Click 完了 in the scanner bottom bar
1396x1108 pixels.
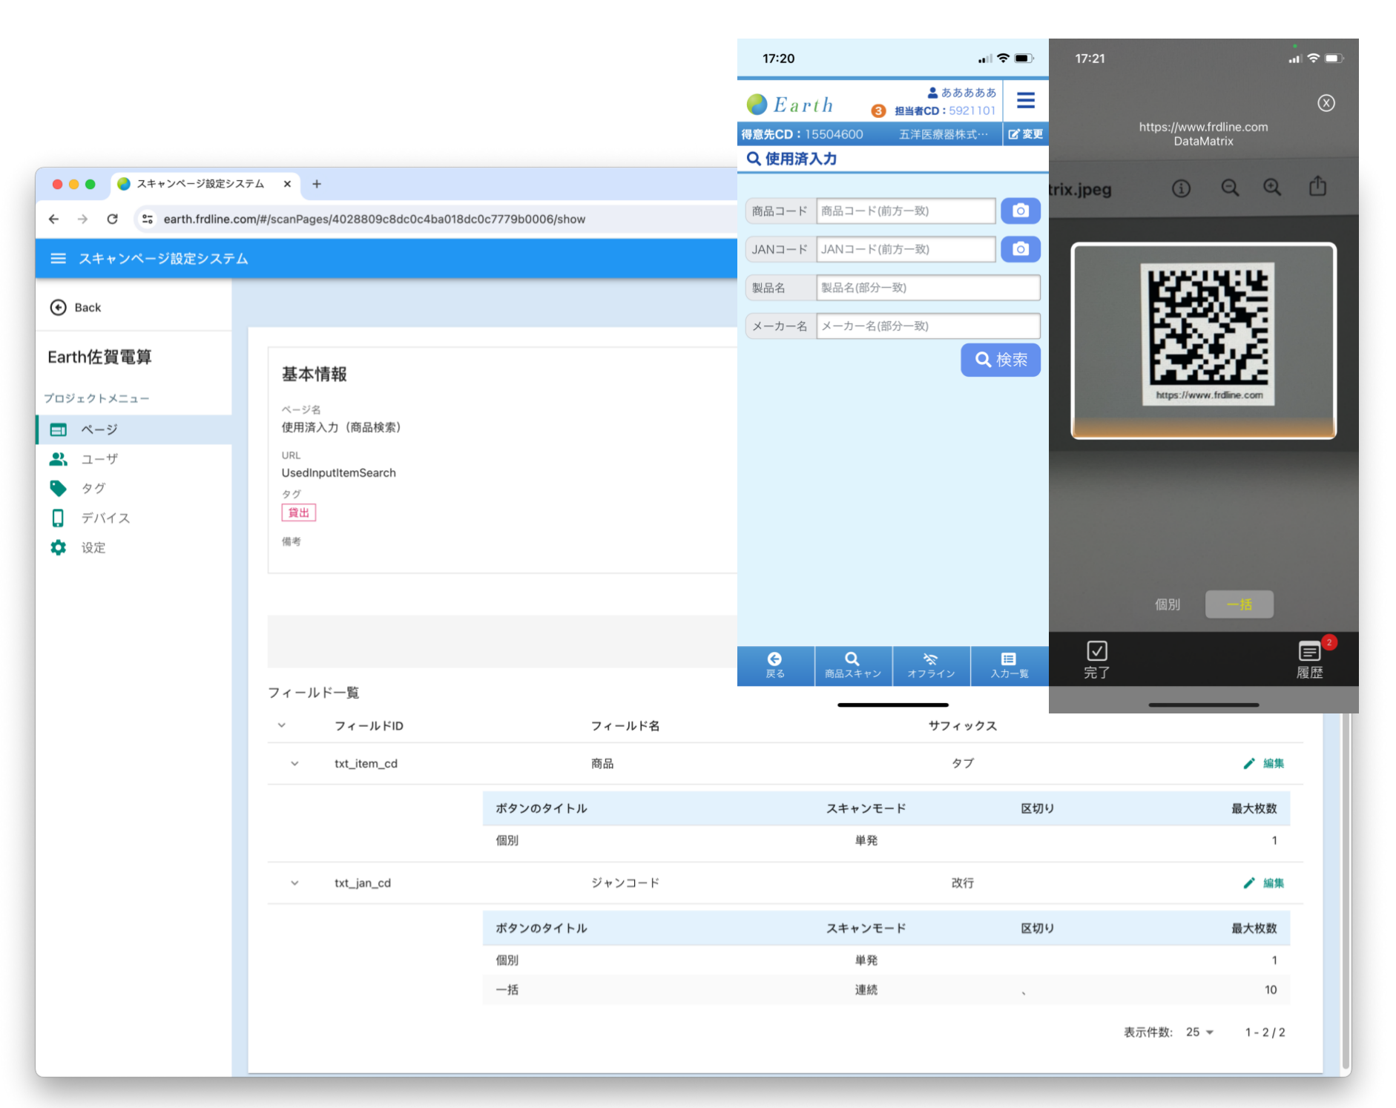(1096, 659)
